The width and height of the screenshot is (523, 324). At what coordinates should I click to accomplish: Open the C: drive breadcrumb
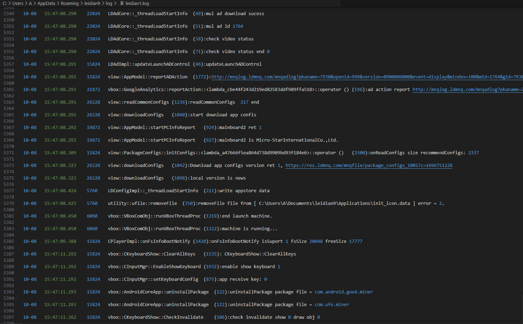click(5, 4)
